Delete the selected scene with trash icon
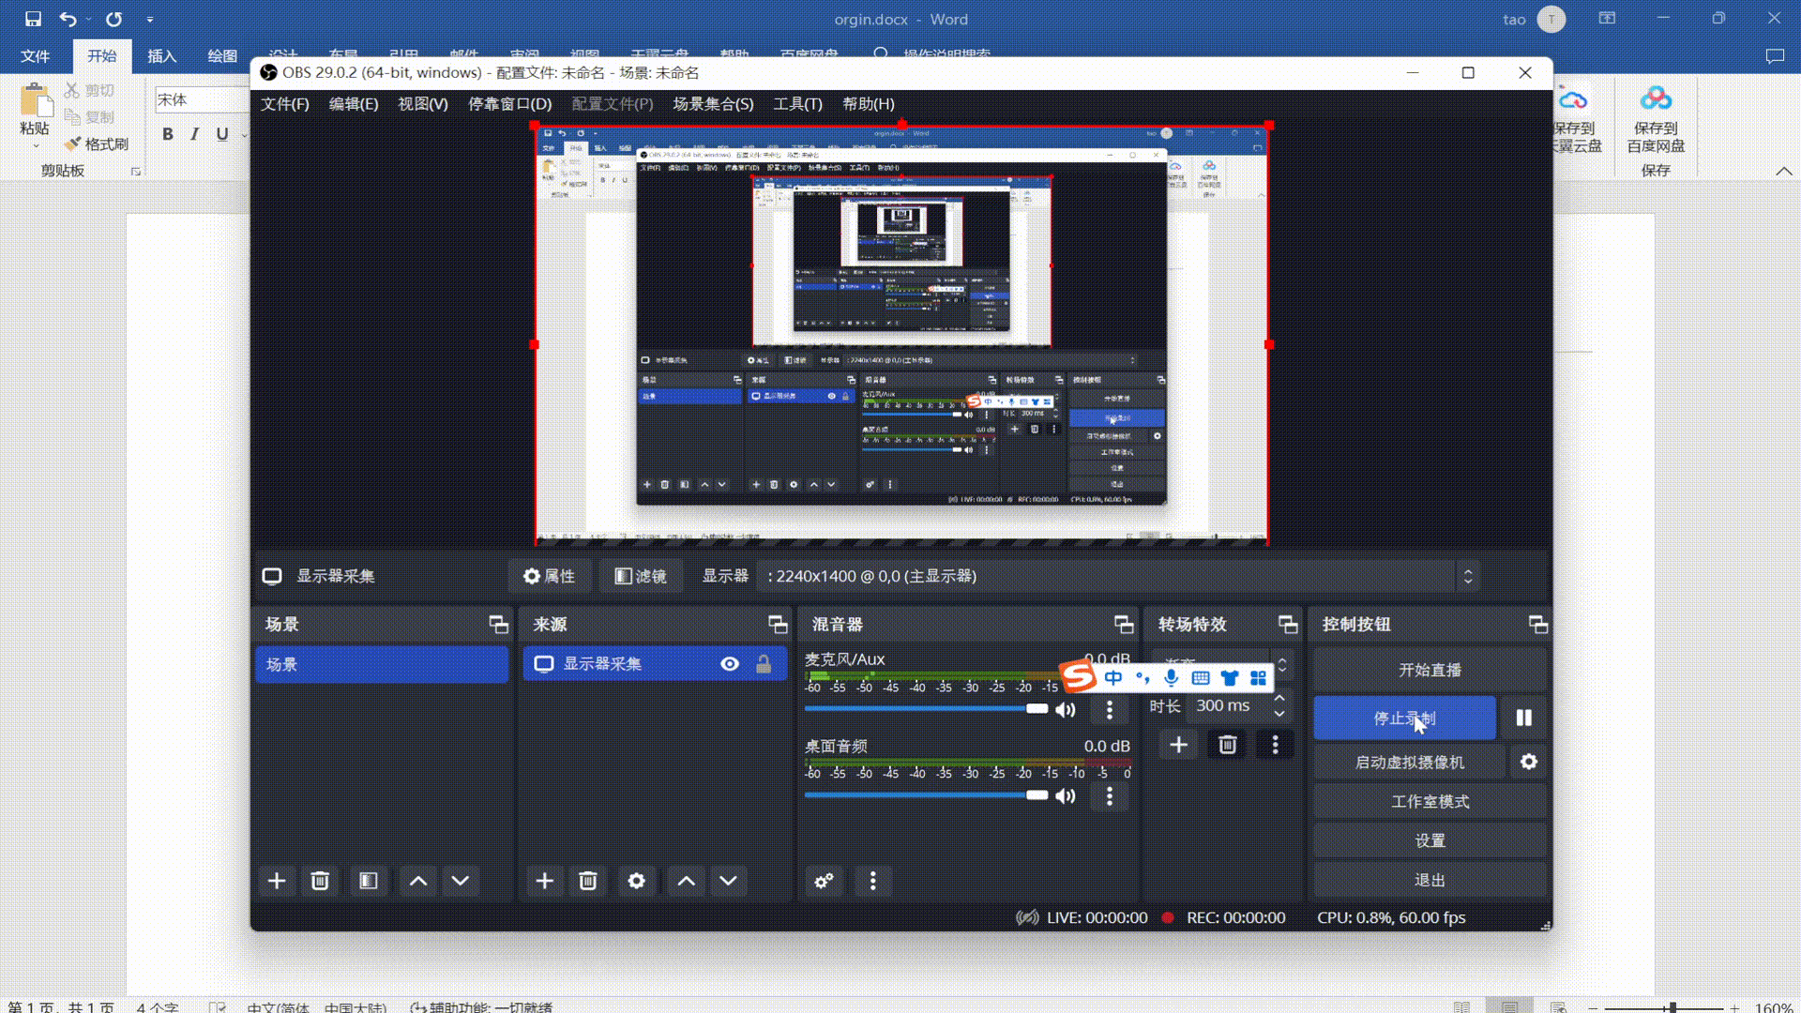The image size is (1801, 1013). coord(320,881)
